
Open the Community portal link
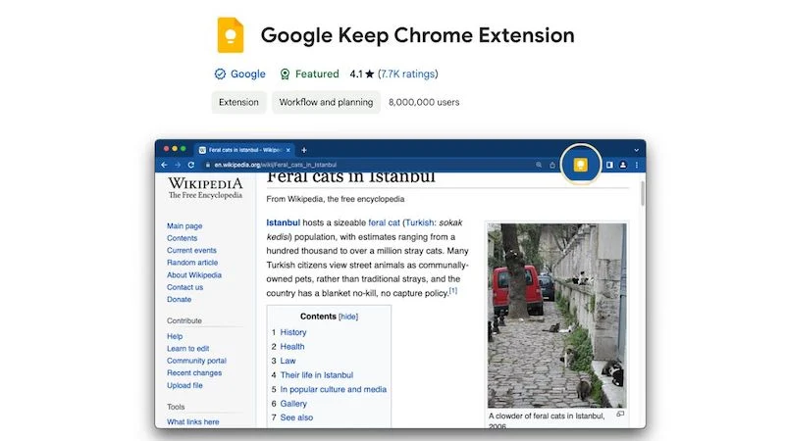(x=196, y=361)
